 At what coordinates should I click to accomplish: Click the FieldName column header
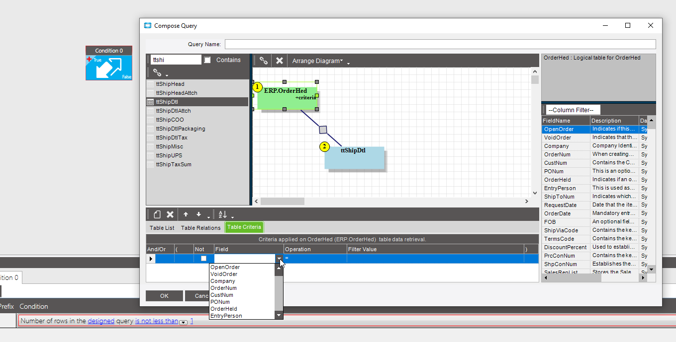pos(566,121)
